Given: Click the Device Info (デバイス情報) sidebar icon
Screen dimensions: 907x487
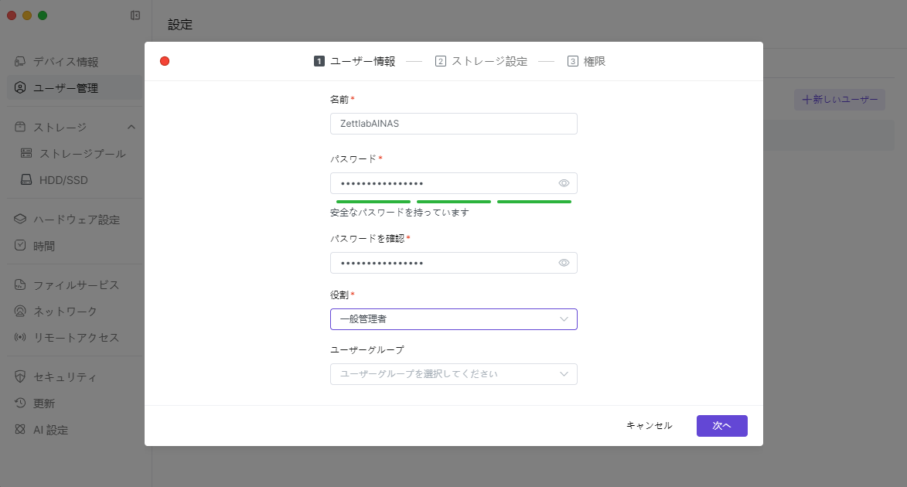Looking at the screenshot, I should click(20, 62).
